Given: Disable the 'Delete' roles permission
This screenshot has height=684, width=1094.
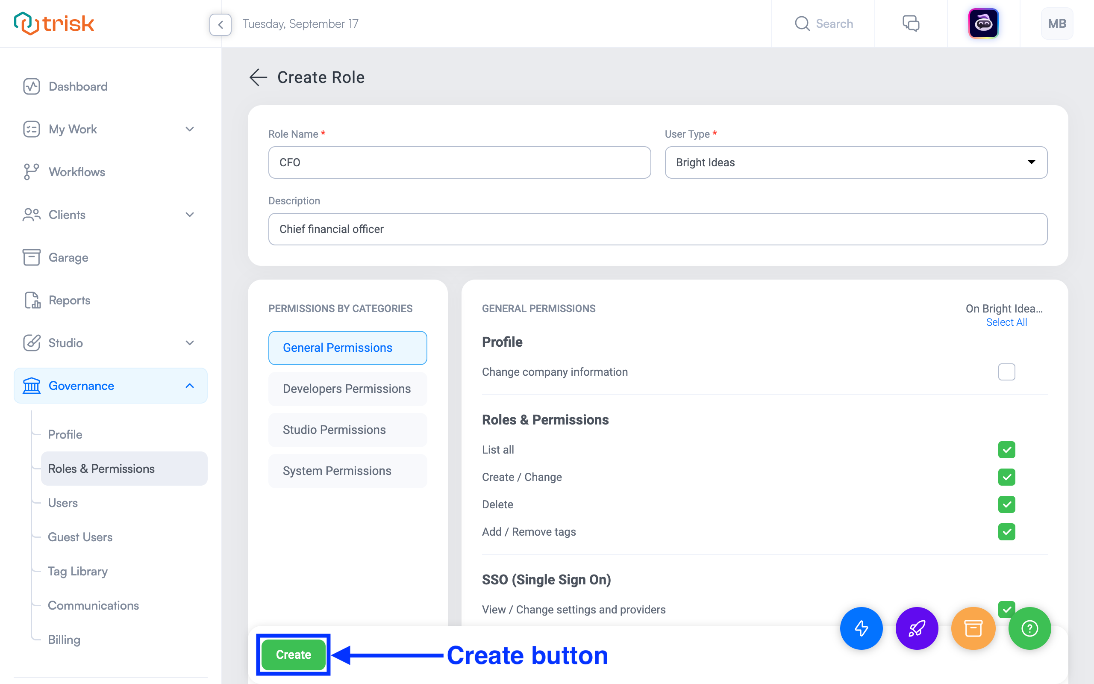Looking at the screenshot, I should (1006, 504).
